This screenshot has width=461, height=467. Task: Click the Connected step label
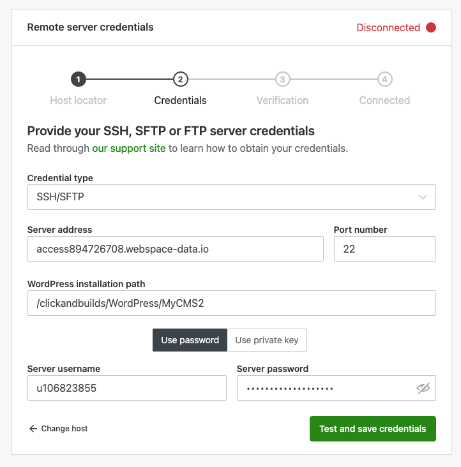[384, 100]
